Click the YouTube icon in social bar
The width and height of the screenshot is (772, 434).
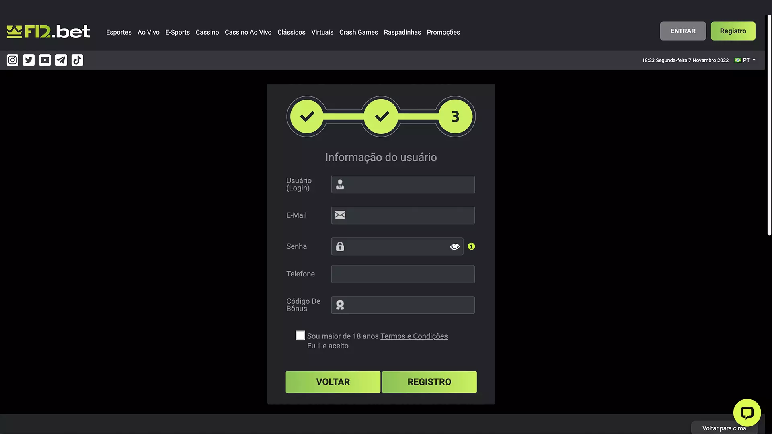click(x=45, y=60)
